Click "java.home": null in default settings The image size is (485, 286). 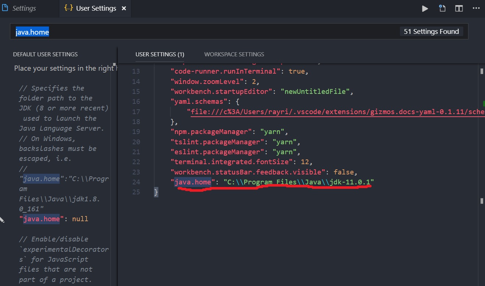click(54, 219)
